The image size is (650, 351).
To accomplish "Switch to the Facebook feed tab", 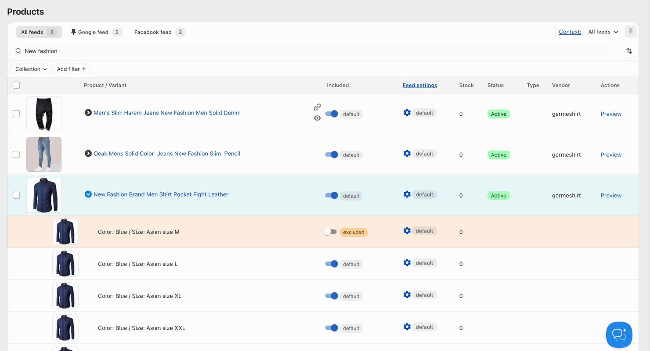I will [x=159, y=32].
